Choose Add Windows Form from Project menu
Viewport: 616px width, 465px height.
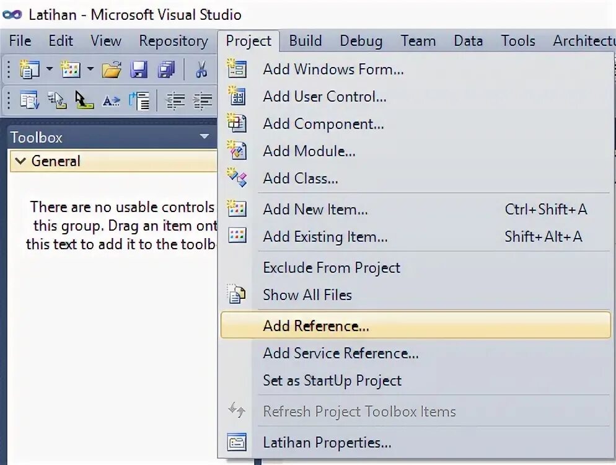point(416,69)
